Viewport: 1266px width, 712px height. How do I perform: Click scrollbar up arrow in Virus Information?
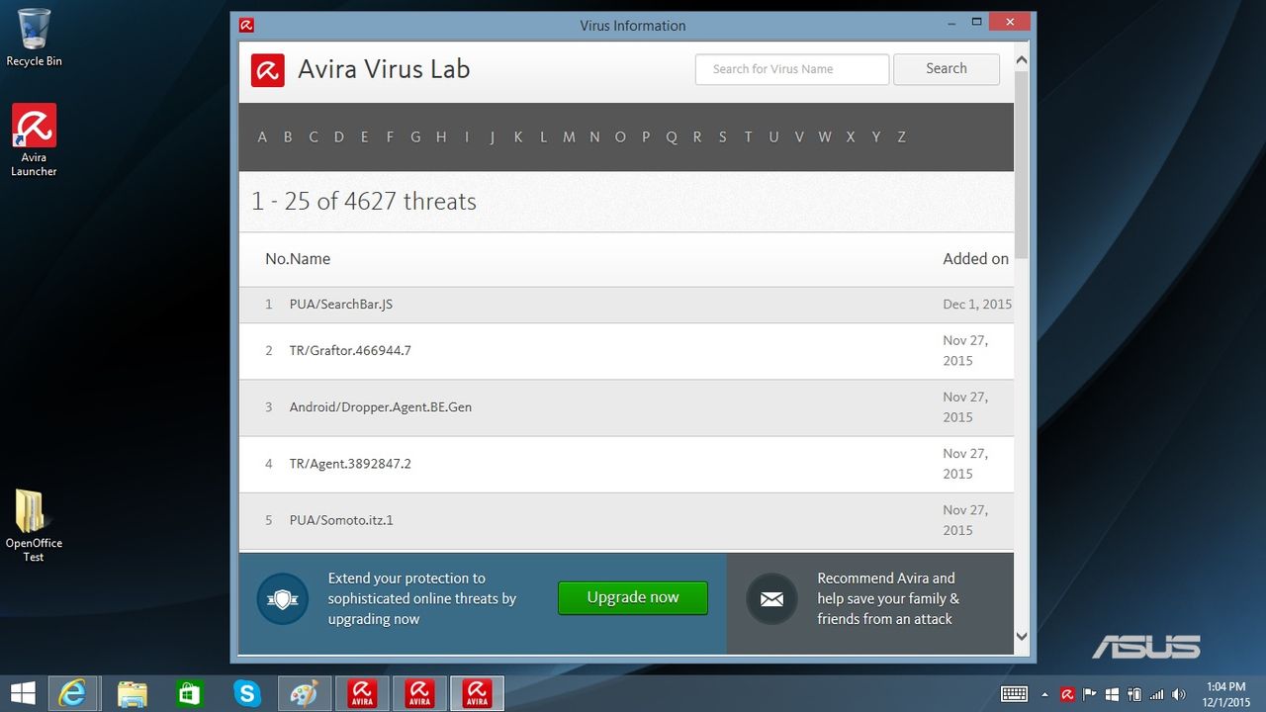(x=1022, y=60)
